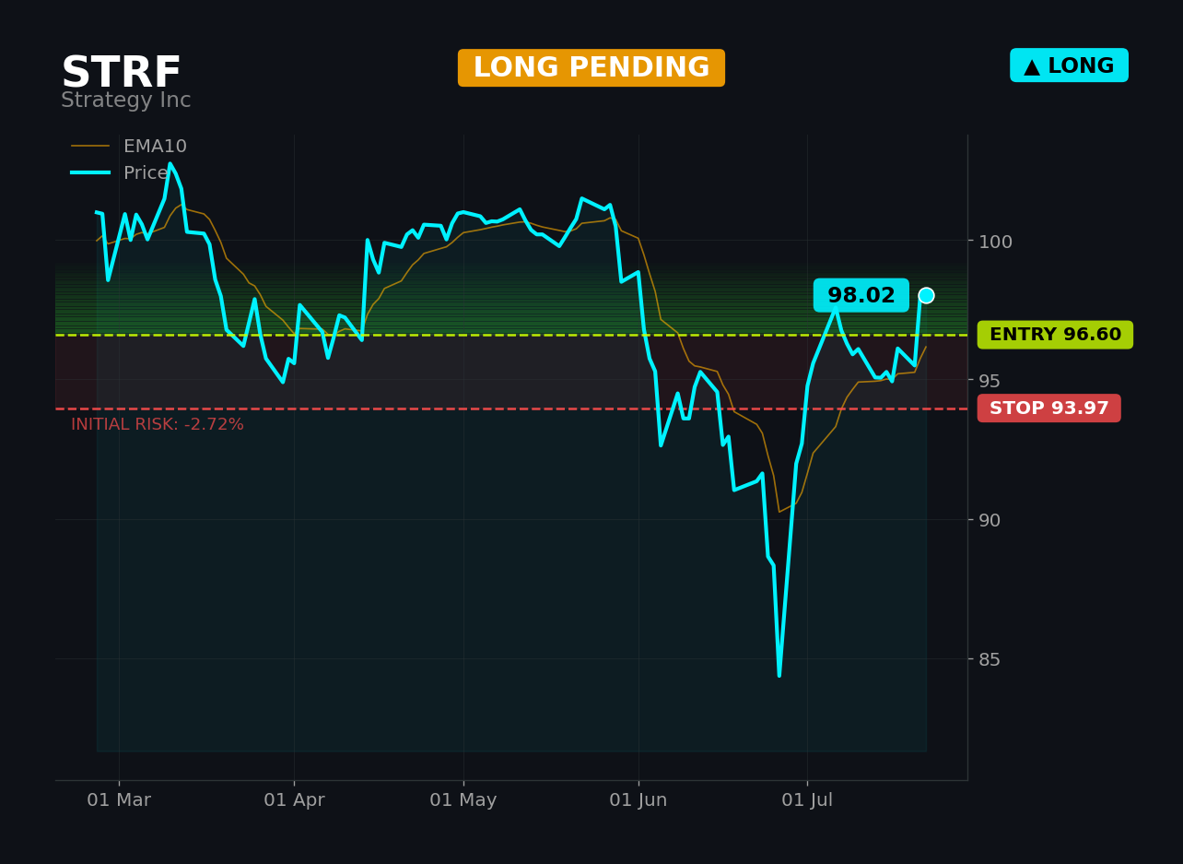This screenshot has width=1183, height=864.
Task: Click the 98.02 current price callout
Action: pyautogui.click(x=861, y=295)
